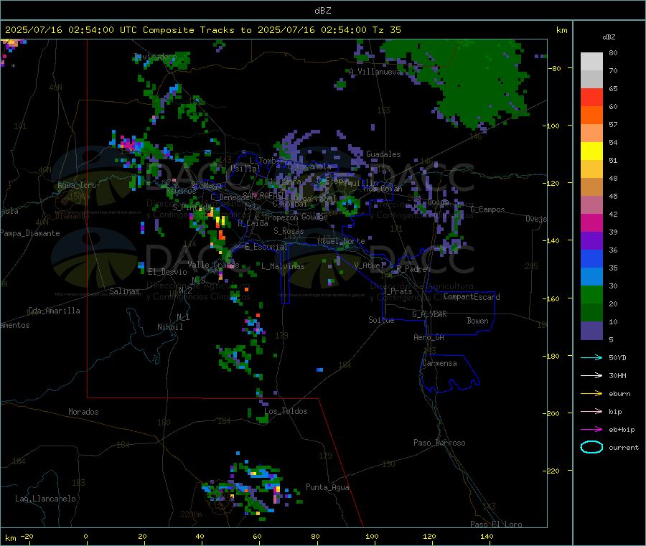This screenshot has width=646, height=546.
Task: Click the J_Prats label
Action: 397,291
